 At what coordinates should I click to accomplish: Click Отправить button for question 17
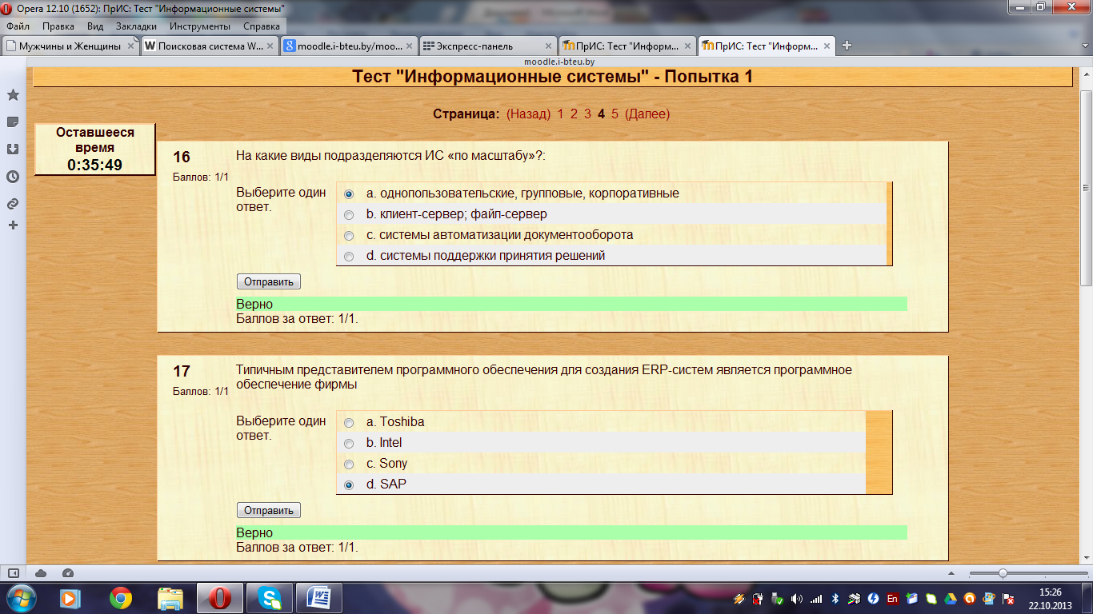click(x=269, y=510)
